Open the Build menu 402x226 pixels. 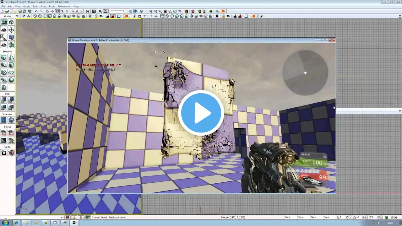(35, 6)
